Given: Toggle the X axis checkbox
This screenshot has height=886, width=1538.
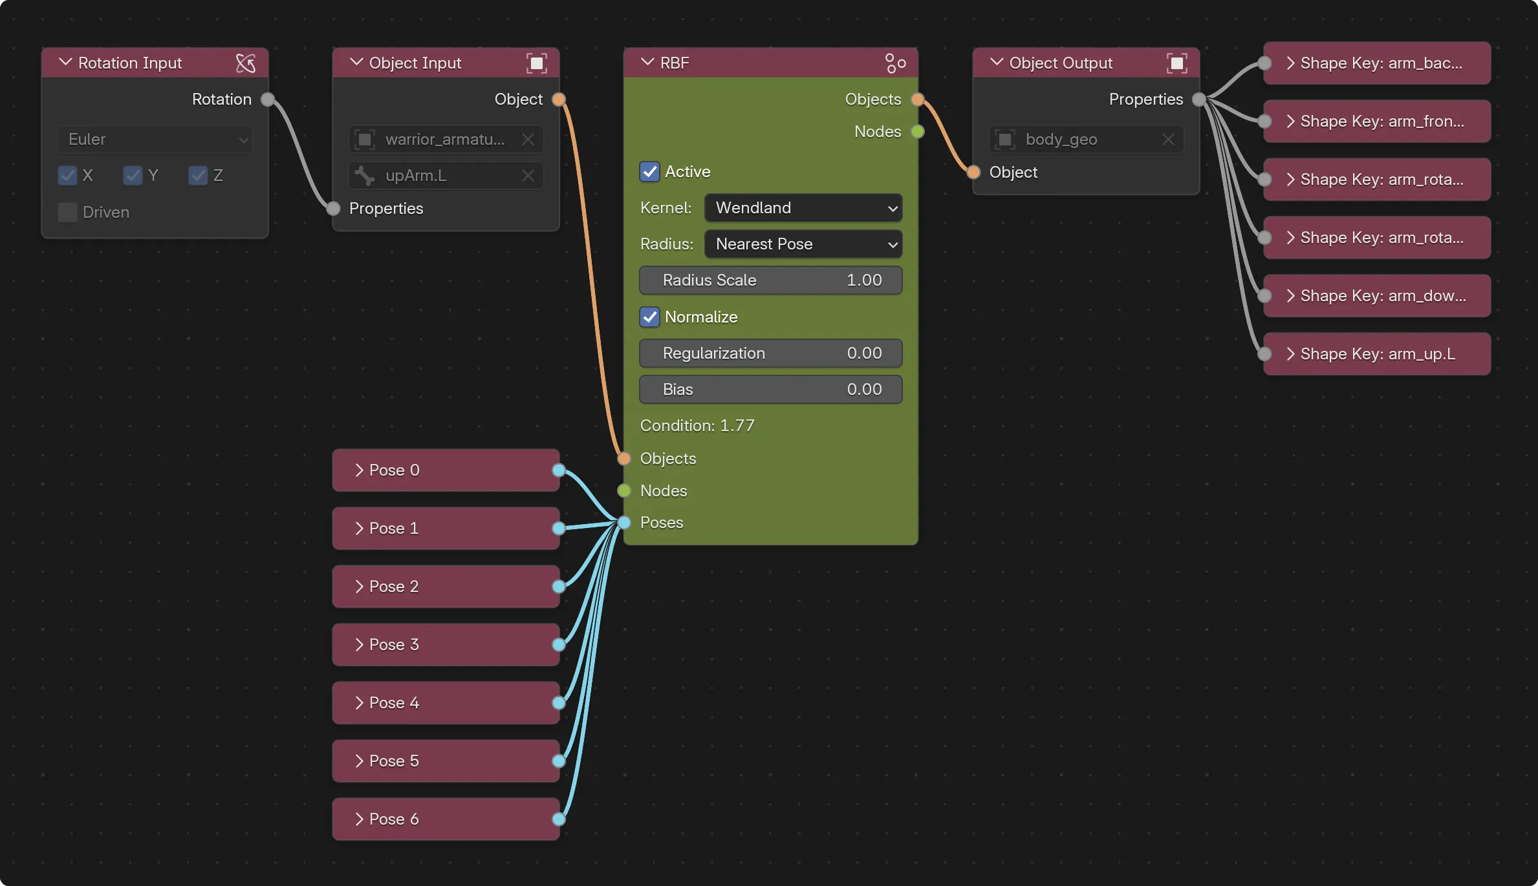Looking at the screenshot, I should (x=67, y=175).
